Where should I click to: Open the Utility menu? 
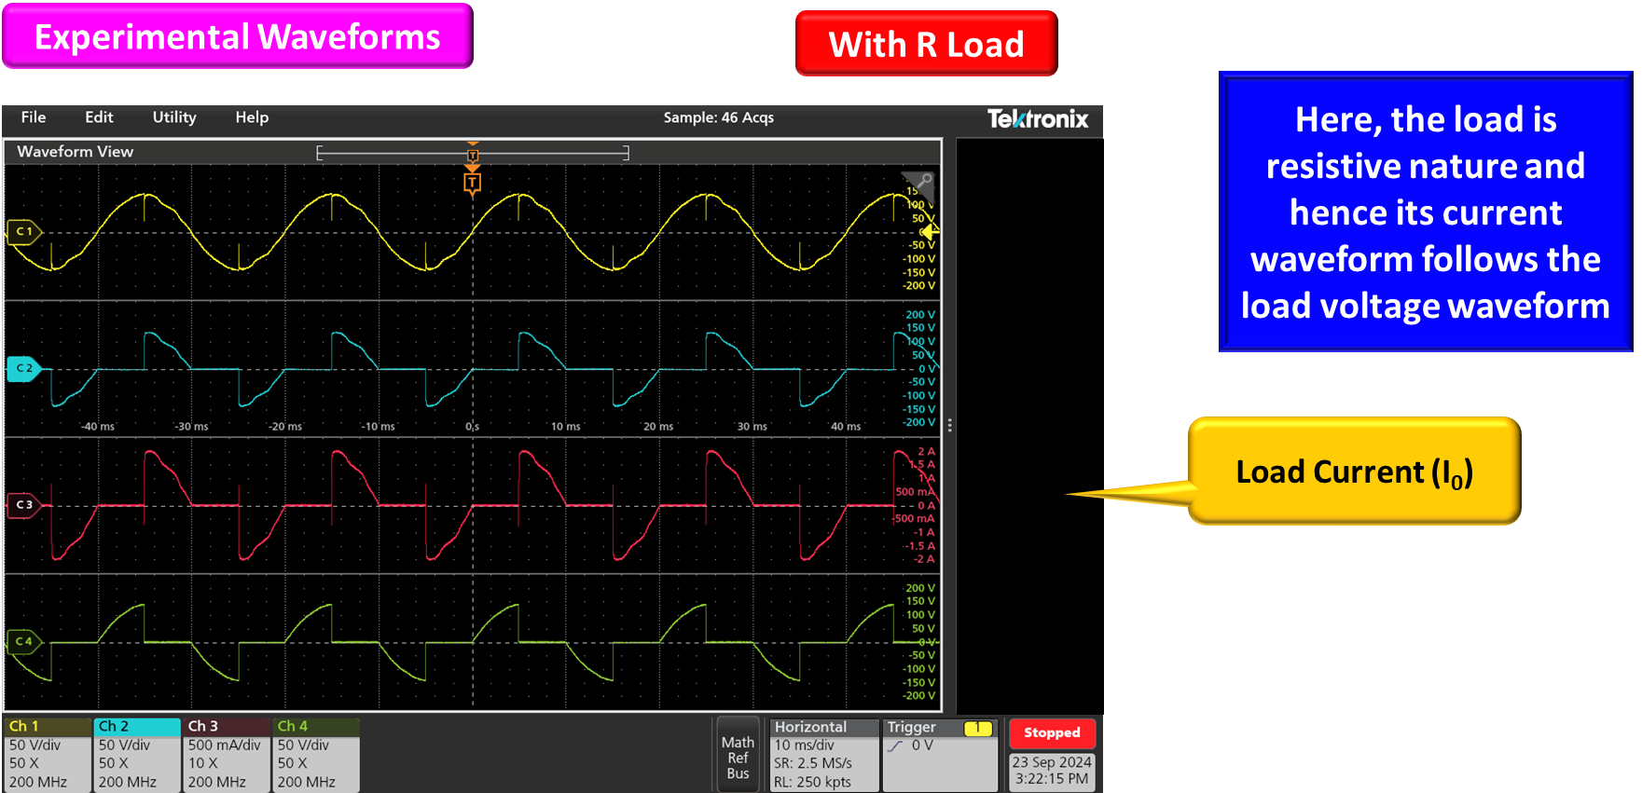click(174, 117)
